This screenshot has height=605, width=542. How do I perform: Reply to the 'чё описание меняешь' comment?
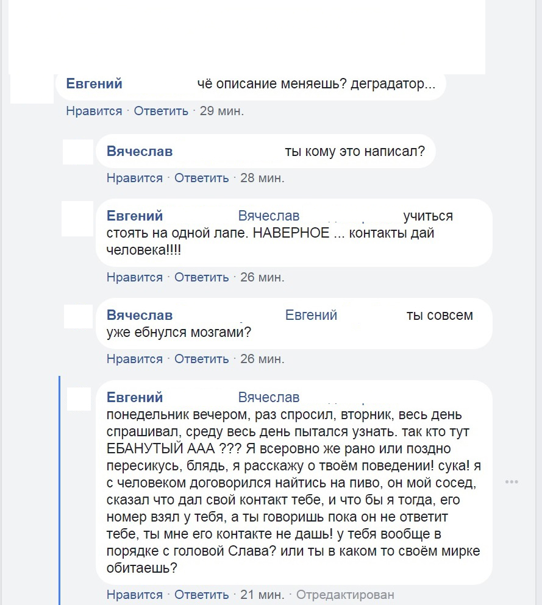click(x=161, y=111)
